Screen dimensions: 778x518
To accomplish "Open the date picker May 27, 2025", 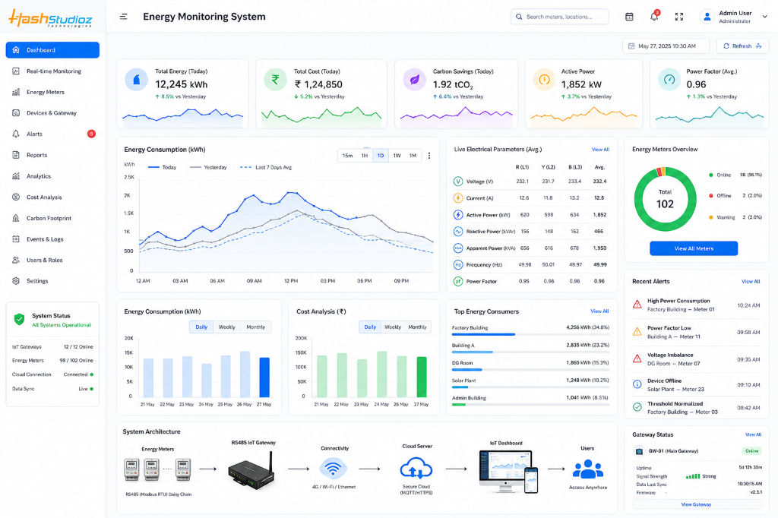I will pos(667,46).
